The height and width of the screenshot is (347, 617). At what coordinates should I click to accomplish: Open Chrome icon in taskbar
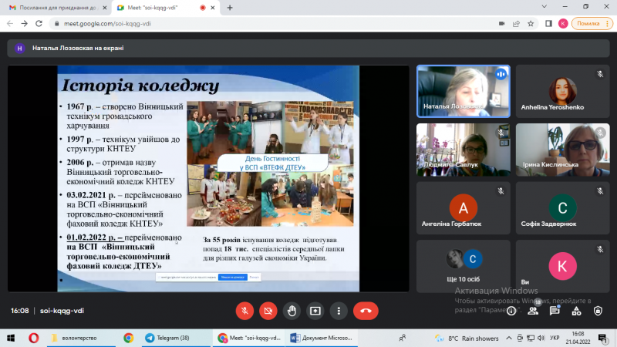click(x=128, y=338)
